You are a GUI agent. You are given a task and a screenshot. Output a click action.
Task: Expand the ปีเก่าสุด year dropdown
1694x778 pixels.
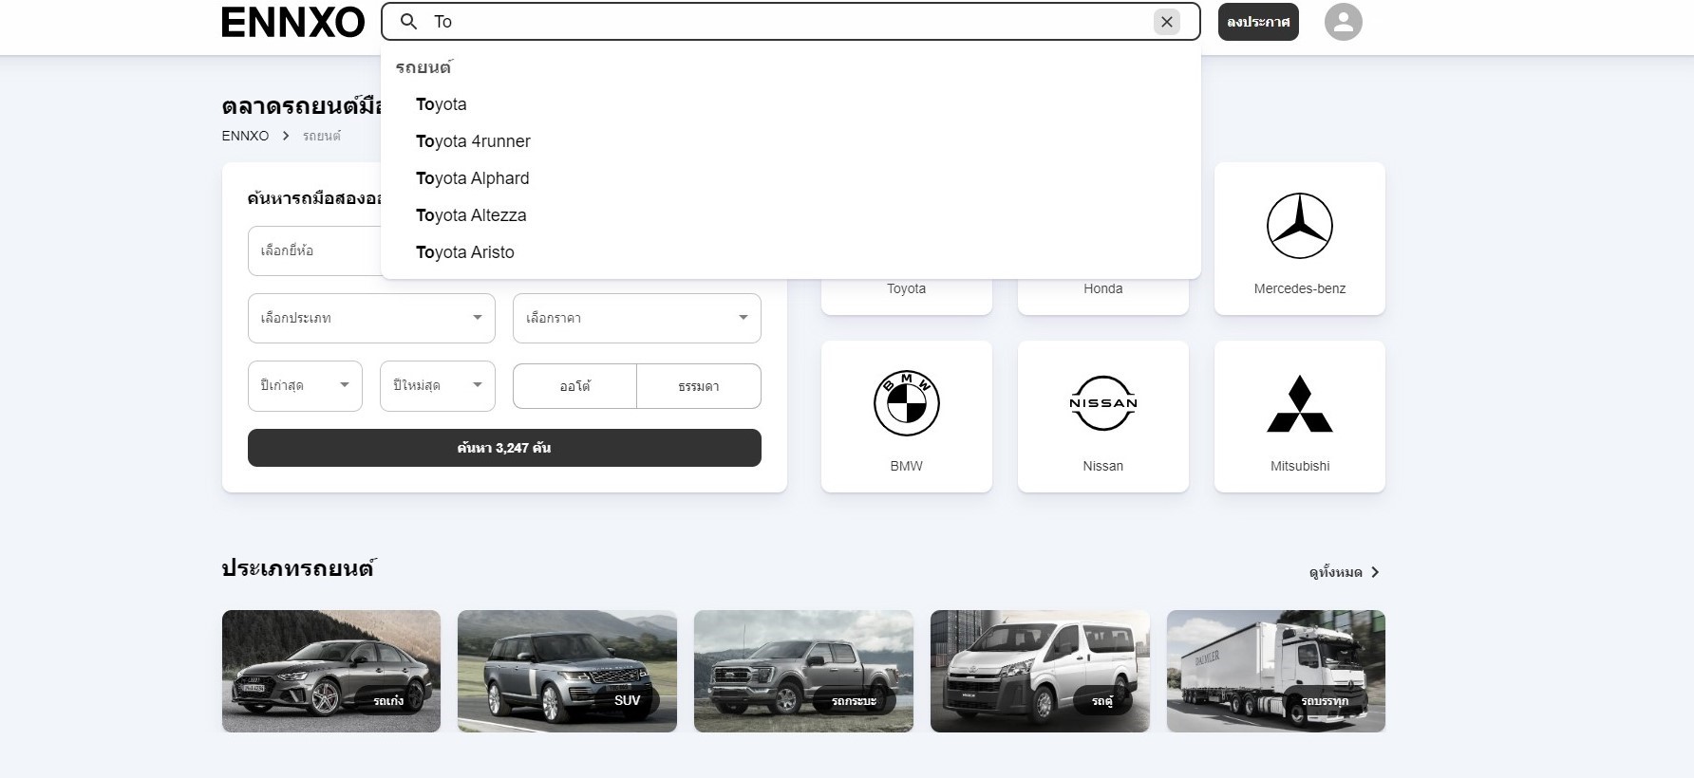click(x=305, y=385)
